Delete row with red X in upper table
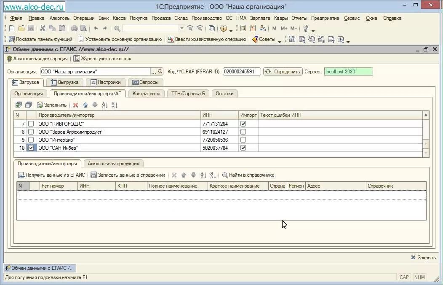The image size is (443, 285). click(75, 105)
